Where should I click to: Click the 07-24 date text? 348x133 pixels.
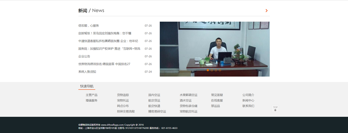[148, 72]
